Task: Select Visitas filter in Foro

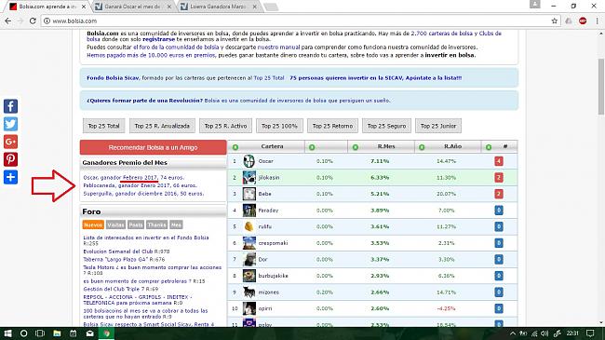Action: point(115,224)
